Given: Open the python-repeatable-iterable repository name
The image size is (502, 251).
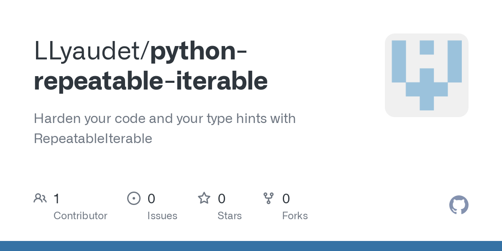Looking at the screenshot, I should [151, 66].
